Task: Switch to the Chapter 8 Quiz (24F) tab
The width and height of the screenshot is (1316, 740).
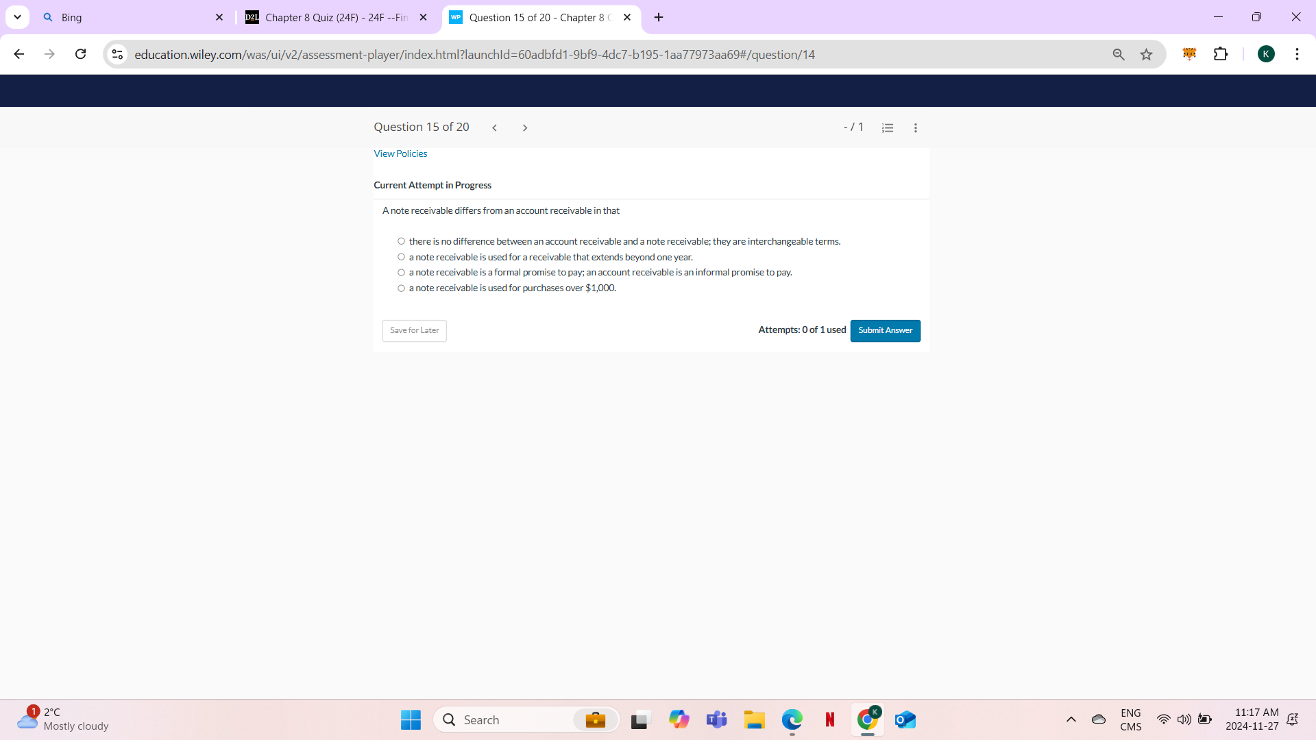Action: point(329,17)
